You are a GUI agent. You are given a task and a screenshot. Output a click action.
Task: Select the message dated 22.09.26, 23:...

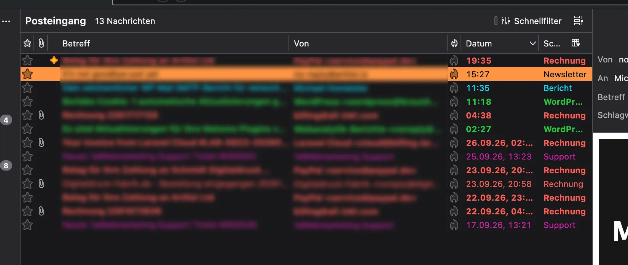(x=306, y=198)
